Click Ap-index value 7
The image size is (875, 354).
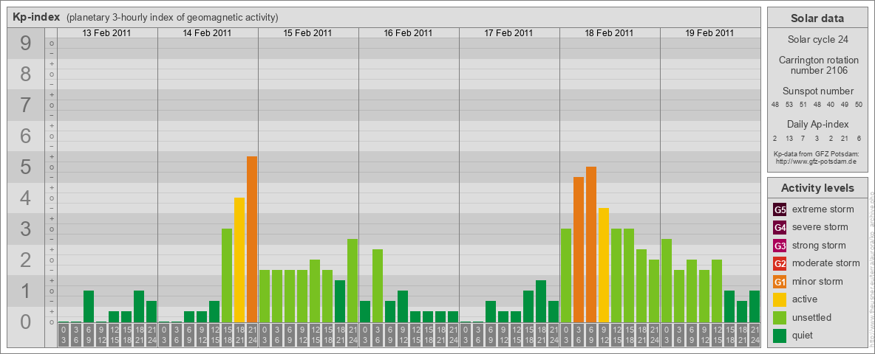803,138
